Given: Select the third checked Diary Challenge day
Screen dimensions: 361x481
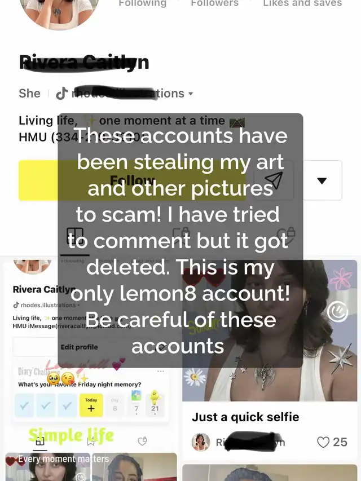Looking at the screenshot, I should [x=67, y=405].
